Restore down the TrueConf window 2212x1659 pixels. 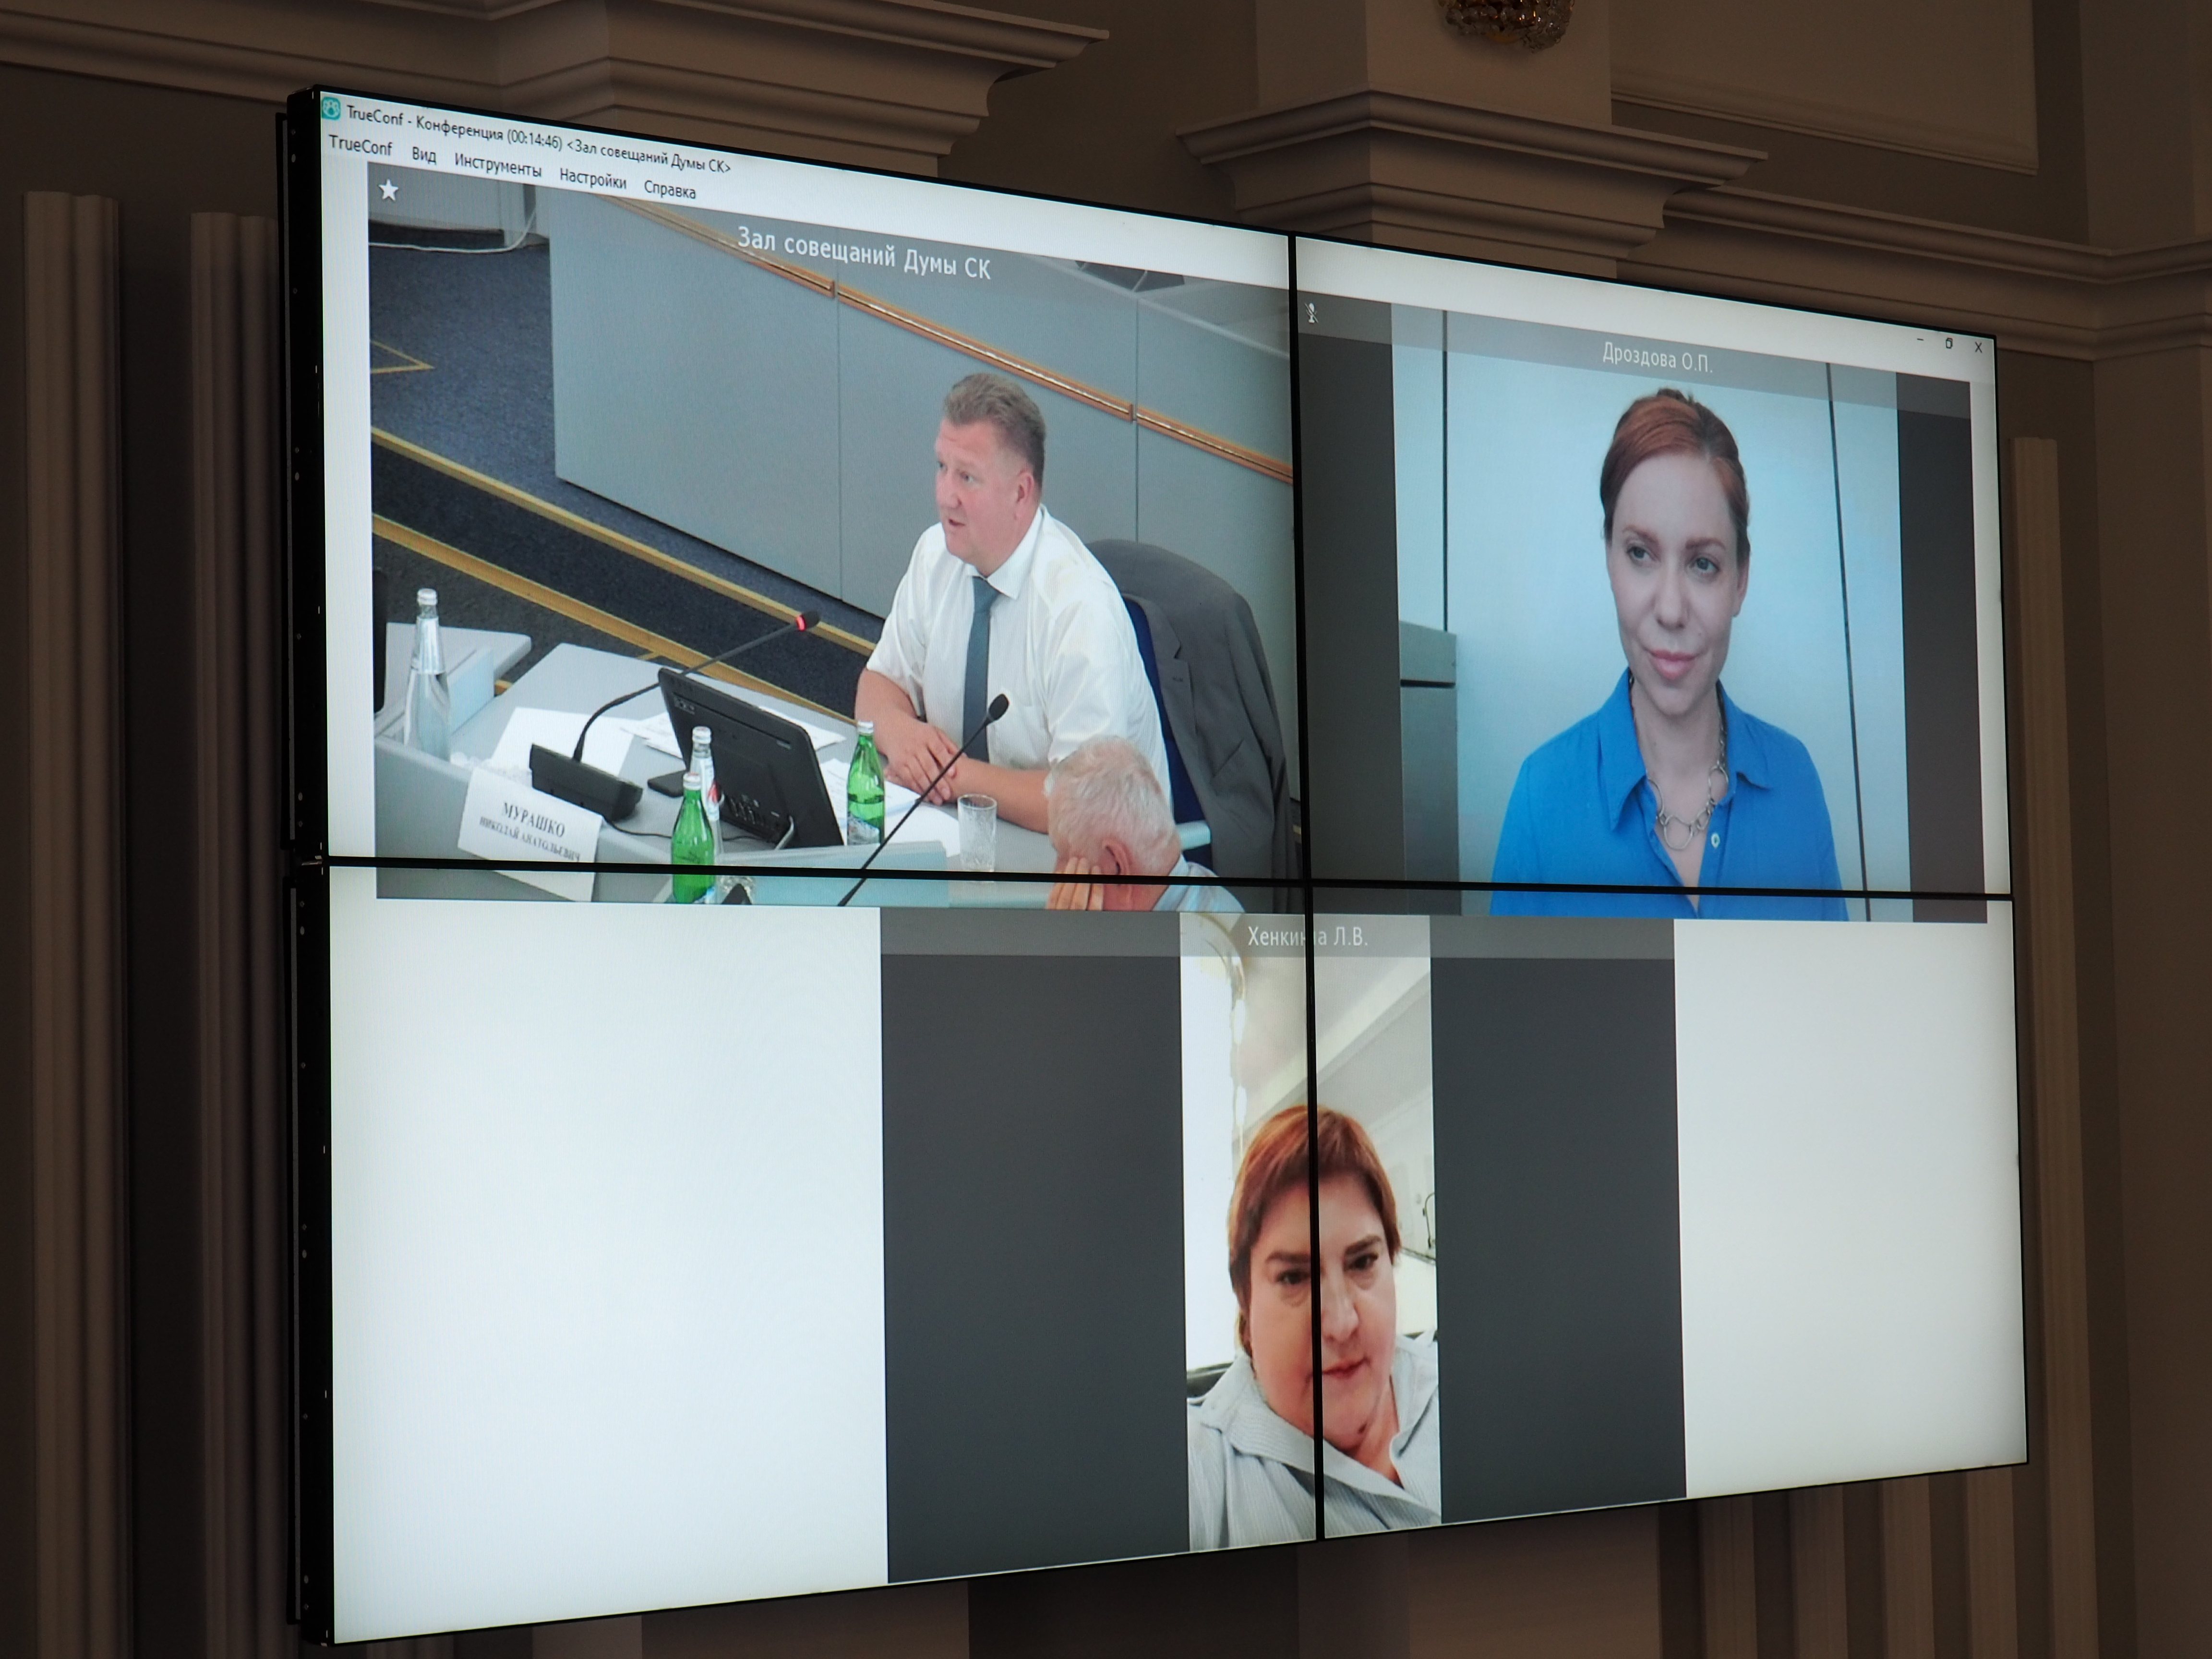pos(1949,344)
